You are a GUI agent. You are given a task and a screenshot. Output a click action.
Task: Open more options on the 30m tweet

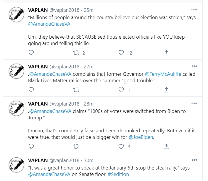click(194, 160)
